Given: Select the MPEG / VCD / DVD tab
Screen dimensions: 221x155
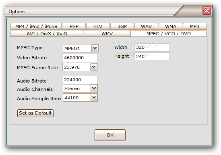Looking at the screenshot, I should click(169, 34).
